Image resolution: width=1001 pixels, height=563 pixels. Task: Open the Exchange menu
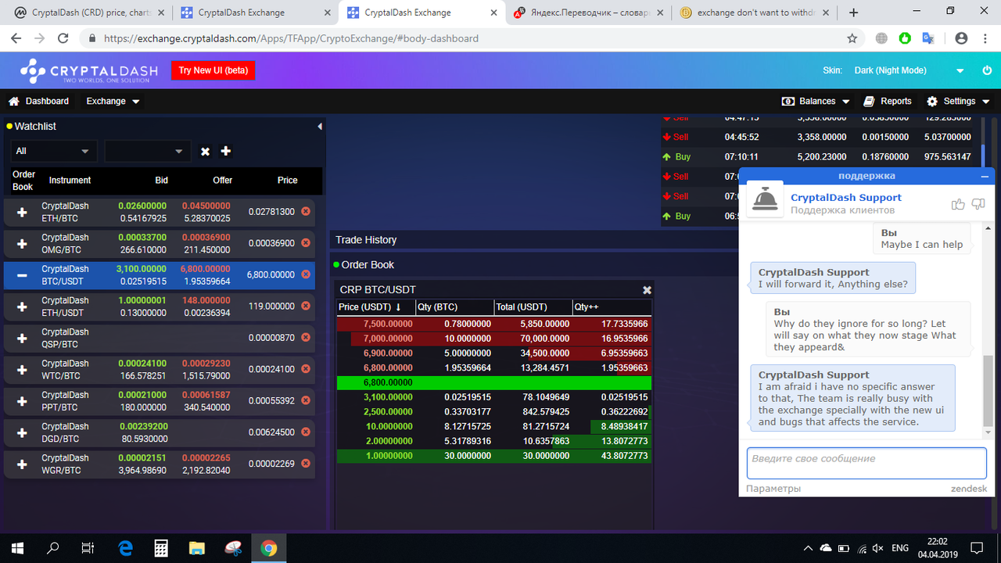point(113,101)
